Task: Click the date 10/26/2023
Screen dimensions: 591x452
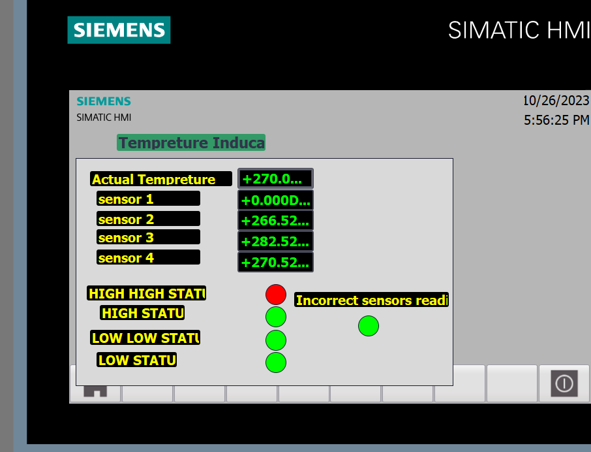Action: pos(556,101)
